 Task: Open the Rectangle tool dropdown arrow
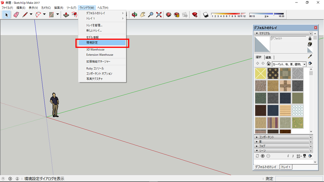click(x=58, y=15)
